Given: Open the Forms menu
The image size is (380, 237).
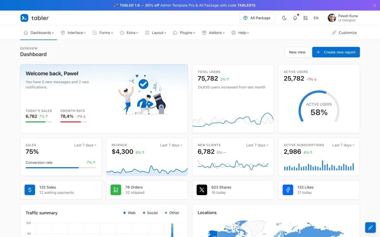Looking at the screenshot, I should click(x=103, y=33).
